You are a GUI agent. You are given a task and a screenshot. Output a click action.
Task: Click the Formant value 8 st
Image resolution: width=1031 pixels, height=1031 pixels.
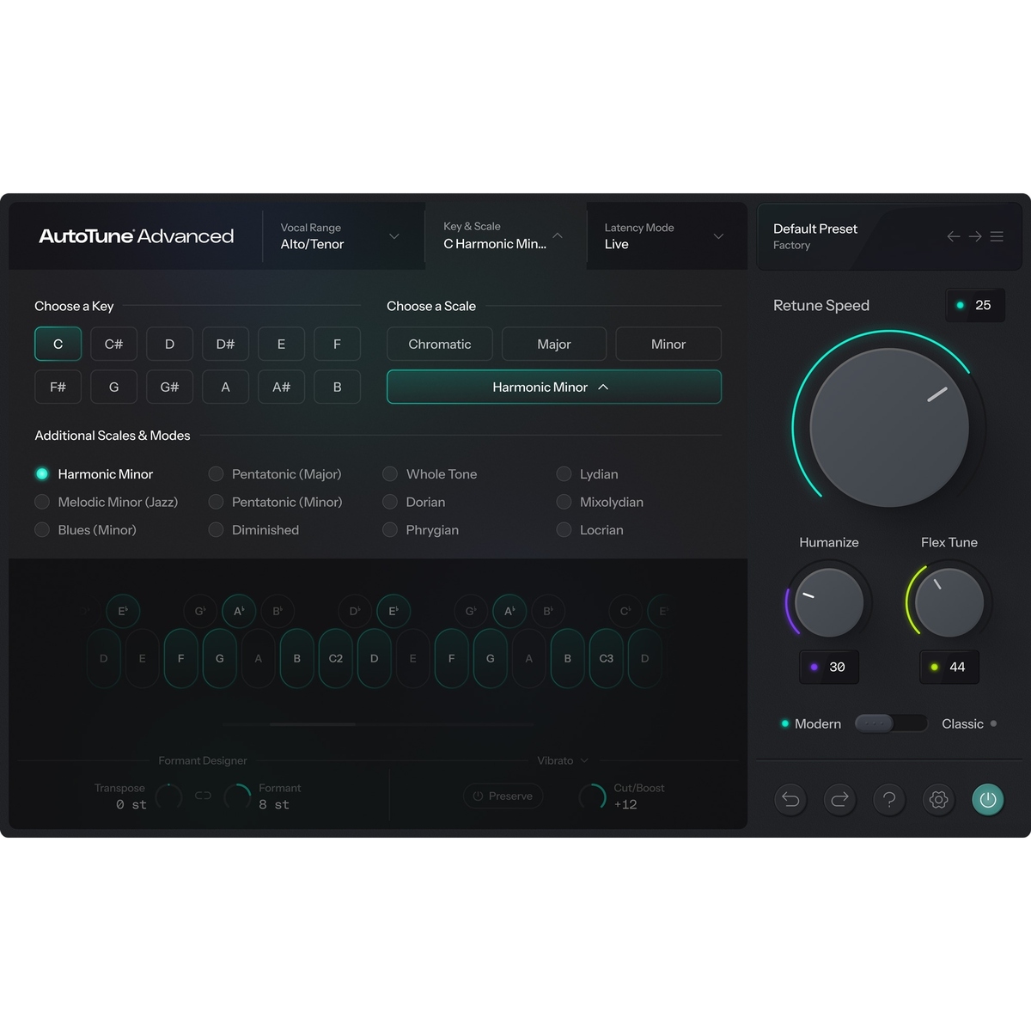[274, 805]
